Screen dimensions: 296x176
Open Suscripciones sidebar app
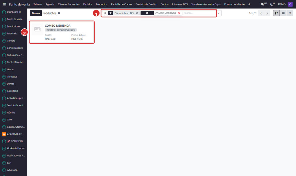point(13,26)
